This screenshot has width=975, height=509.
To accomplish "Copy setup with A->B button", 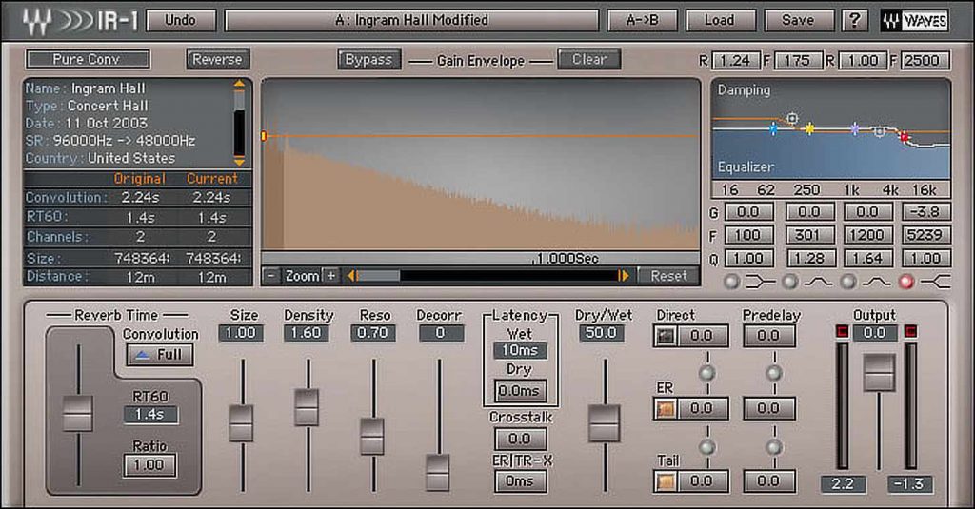I will pos(643,21).
